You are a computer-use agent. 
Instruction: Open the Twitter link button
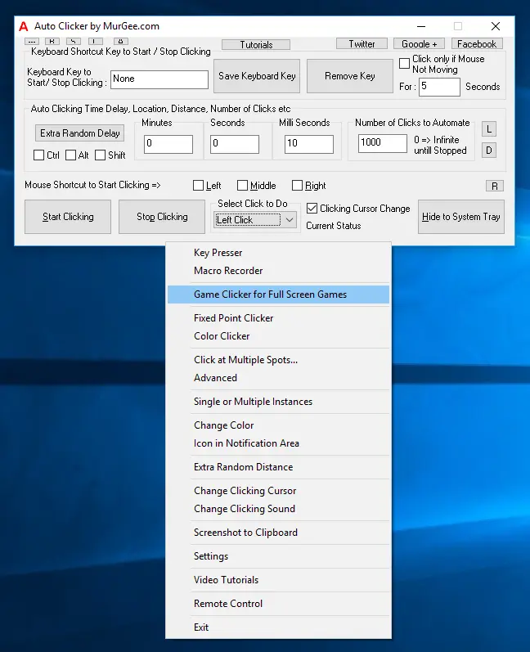click(x=362, y=44)
